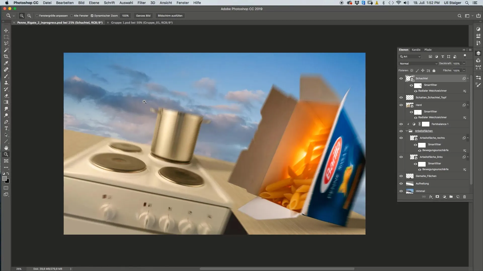Create a new group folder
This screenshot has width=483, height=271.
click(x=451, y=197)
